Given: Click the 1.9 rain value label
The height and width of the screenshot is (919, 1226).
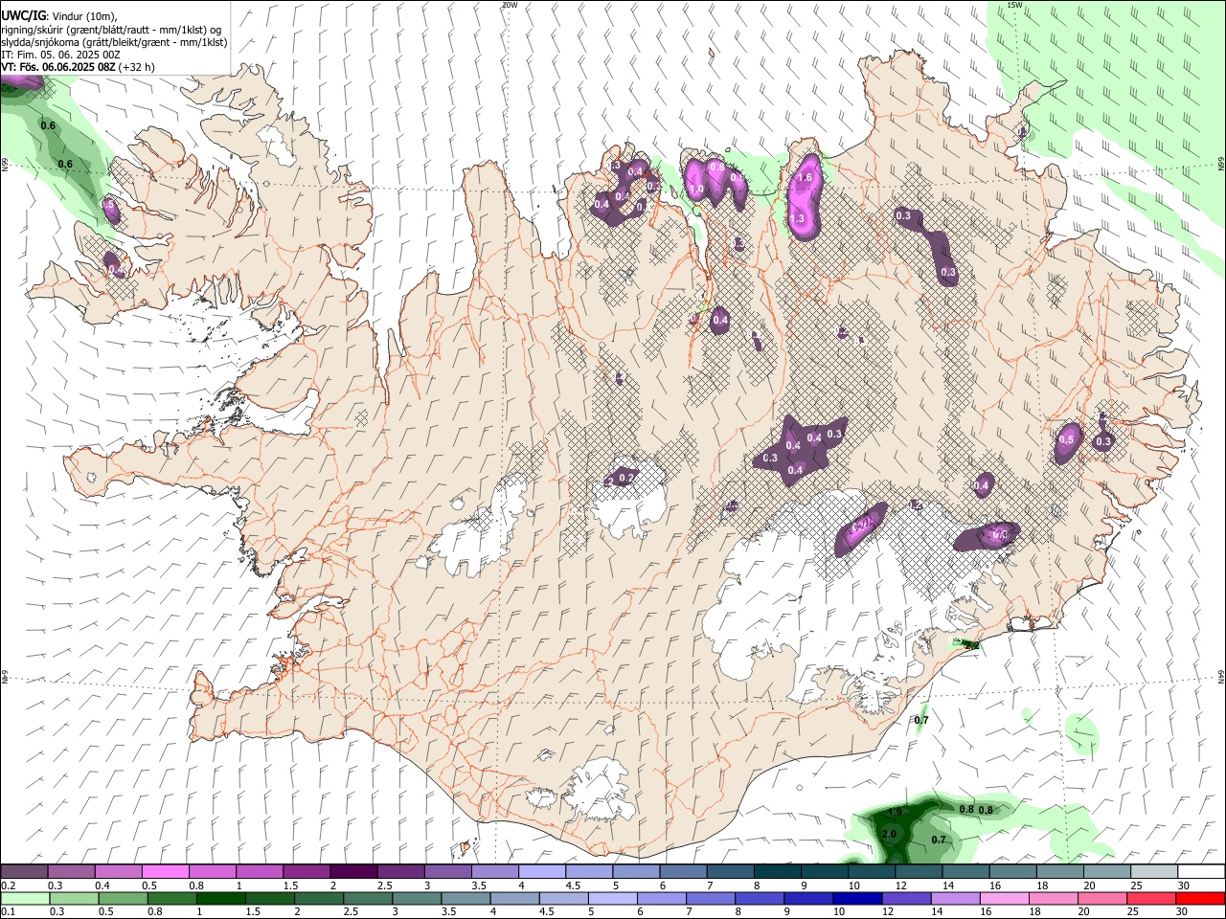Looking at the screenshot, I should [x=895, y=812].
